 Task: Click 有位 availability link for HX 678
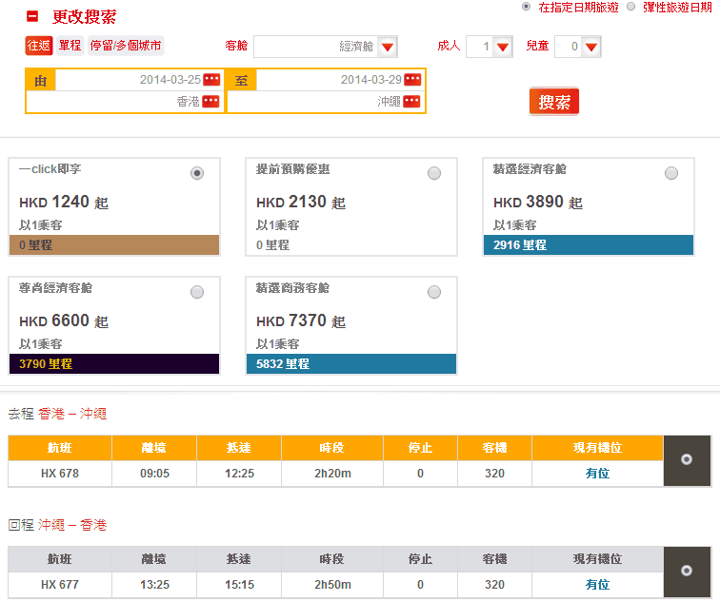pyautogui.click(x=597, y=473)
